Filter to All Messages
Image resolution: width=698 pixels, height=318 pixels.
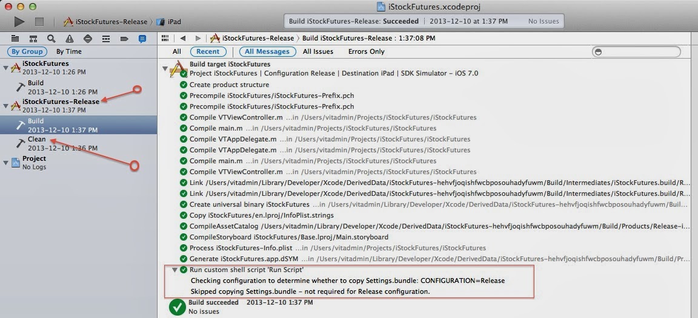[268, 51]
